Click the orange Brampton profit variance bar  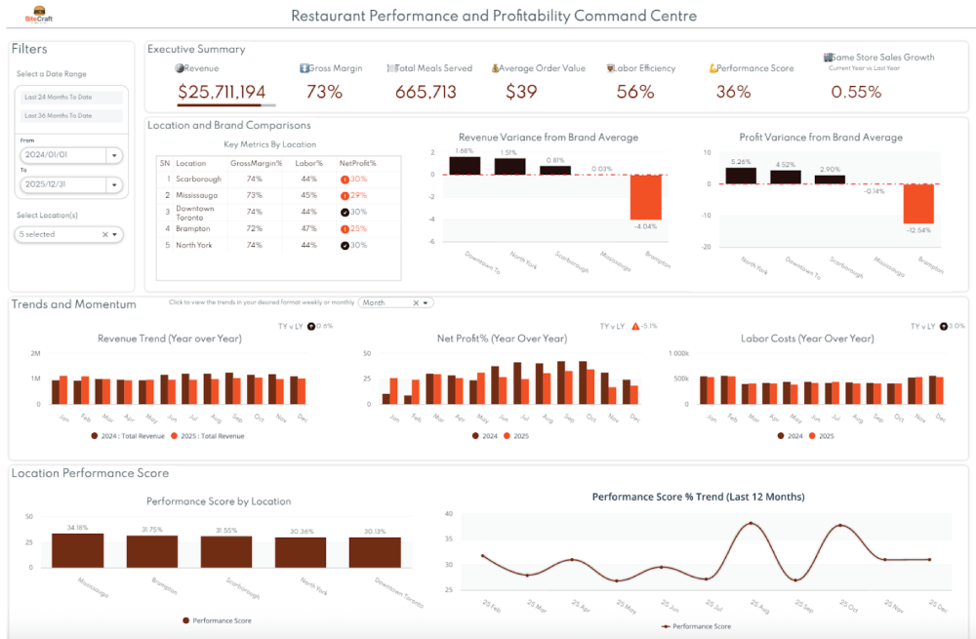pyautogui.click(x=918, y=204)
